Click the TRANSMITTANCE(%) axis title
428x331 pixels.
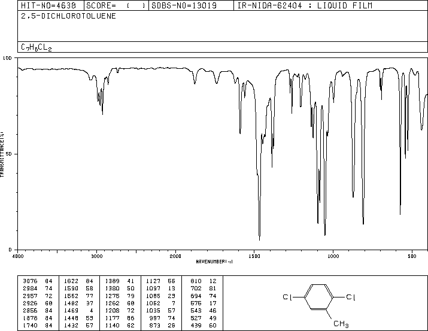coord(2,154)
